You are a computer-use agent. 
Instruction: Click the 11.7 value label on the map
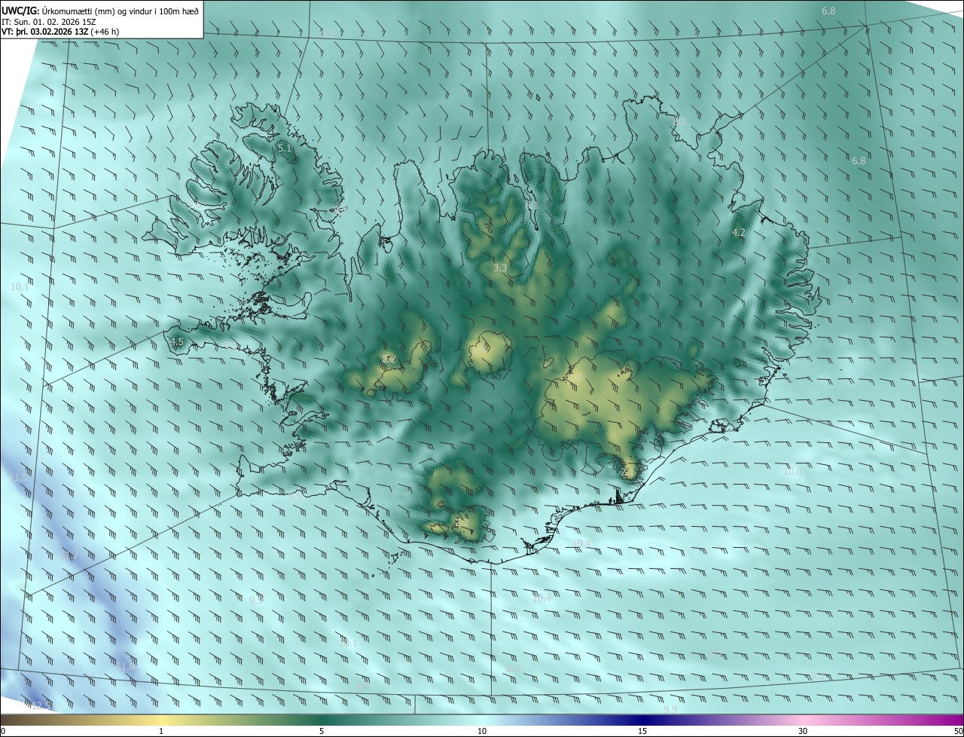pos(69,555)
